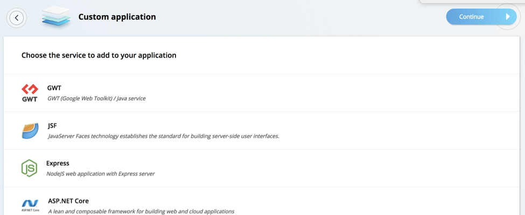Click the red GWT logo icon
This screenshot has height=215, width=525.
[30, 93]
